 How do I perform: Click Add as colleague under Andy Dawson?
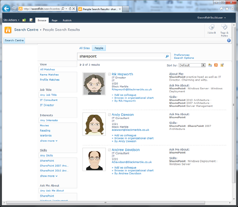125,135
